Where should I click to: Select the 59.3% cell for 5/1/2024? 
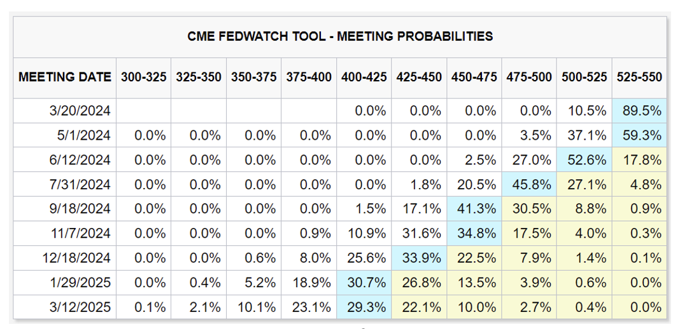click(639, 135)
